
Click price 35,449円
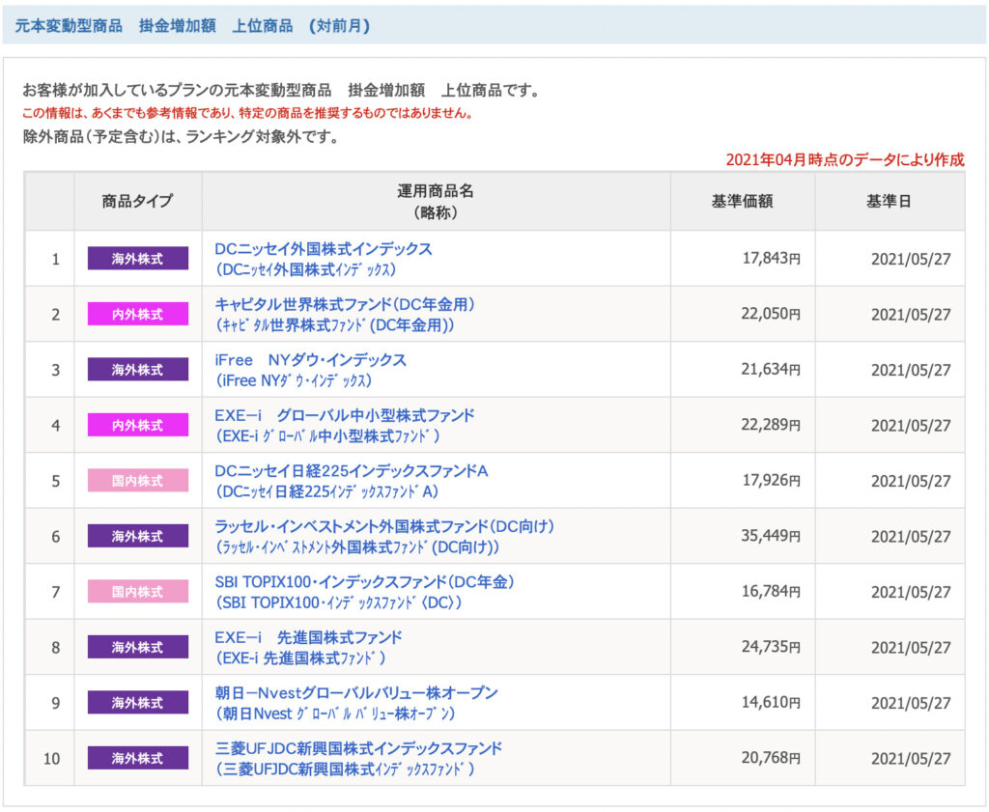[771, 535]
